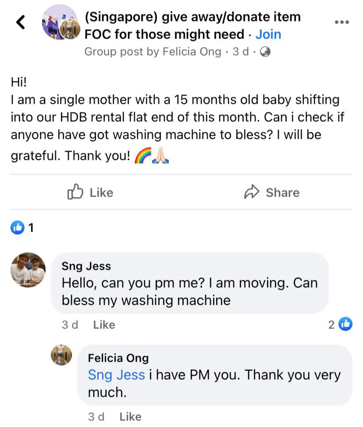Click the share arrow icon

[252, 192]
